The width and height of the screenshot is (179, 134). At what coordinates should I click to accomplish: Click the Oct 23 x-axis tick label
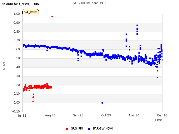click(x=106, y=115)
